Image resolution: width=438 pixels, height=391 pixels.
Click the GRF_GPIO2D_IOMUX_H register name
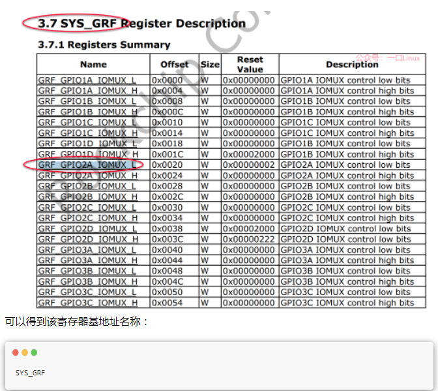87,240
